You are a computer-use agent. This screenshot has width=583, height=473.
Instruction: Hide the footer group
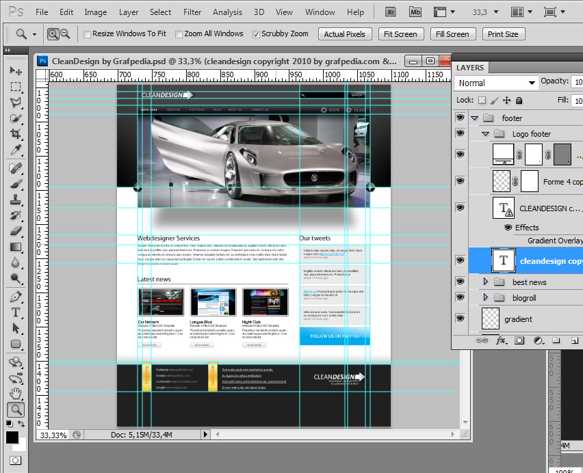pos(460,118)
